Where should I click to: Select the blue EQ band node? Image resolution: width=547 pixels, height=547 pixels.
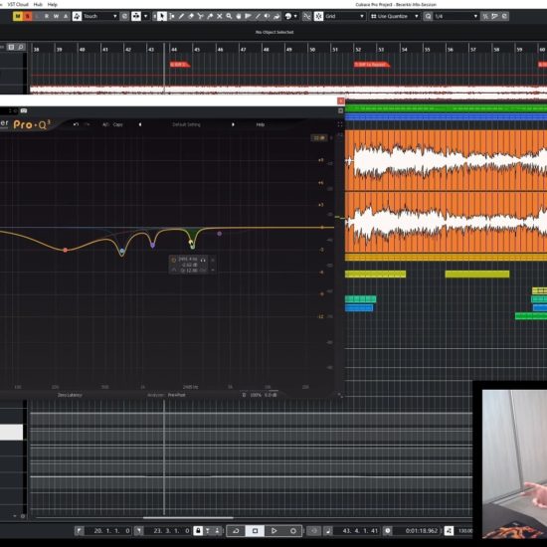(x=121, y=251)
